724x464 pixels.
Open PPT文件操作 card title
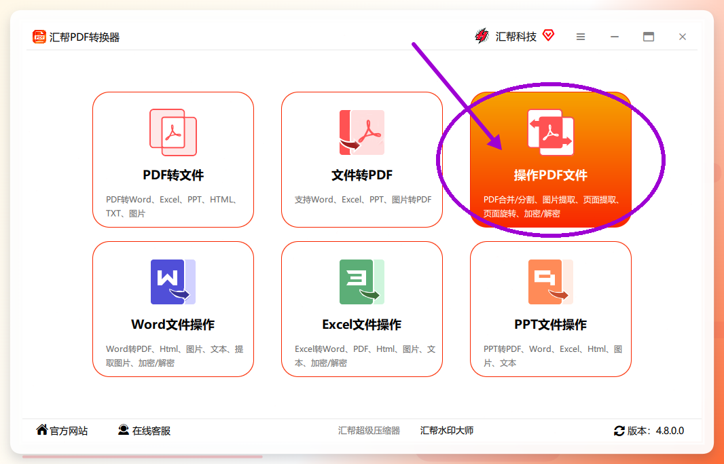tap(550, 325)
